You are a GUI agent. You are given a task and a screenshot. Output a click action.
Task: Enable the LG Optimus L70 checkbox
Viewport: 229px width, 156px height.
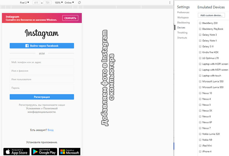(200, 58)
